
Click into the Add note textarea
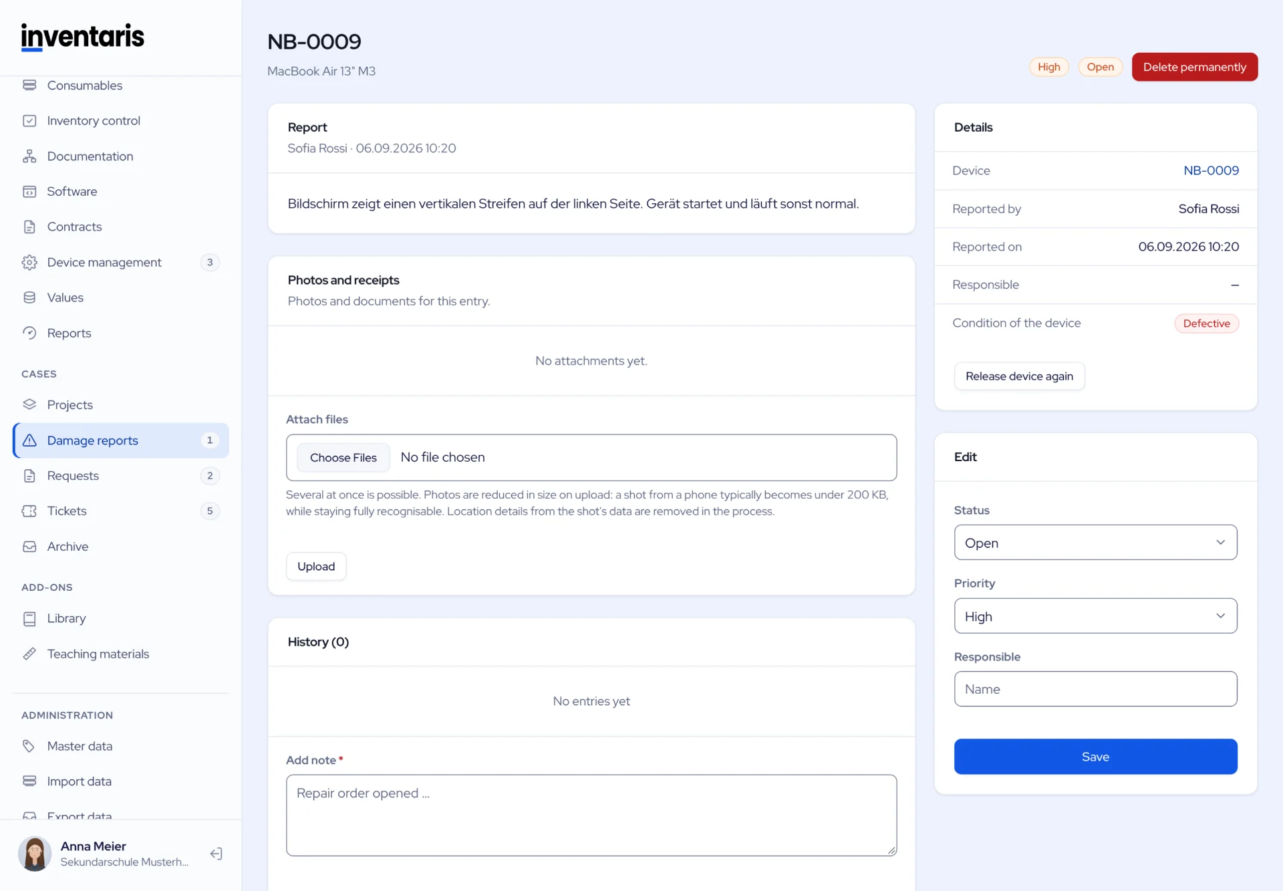pyautogui.click(x=591, y=815)
